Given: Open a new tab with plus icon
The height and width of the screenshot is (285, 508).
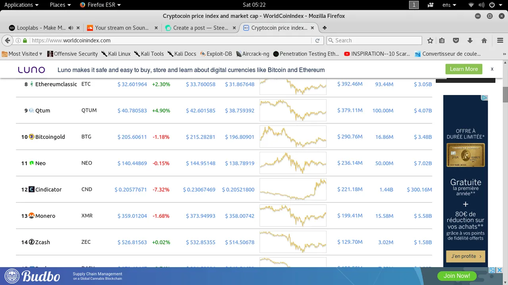Looking at the screenshot, I should tap(325, 28).
